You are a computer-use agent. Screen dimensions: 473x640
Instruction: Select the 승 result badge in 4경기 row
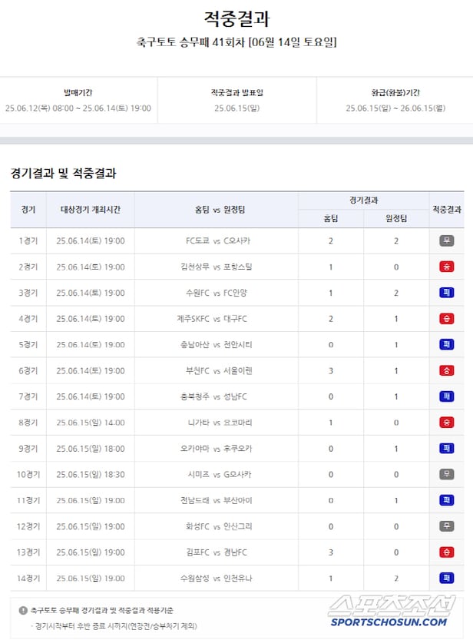point(446,319)
